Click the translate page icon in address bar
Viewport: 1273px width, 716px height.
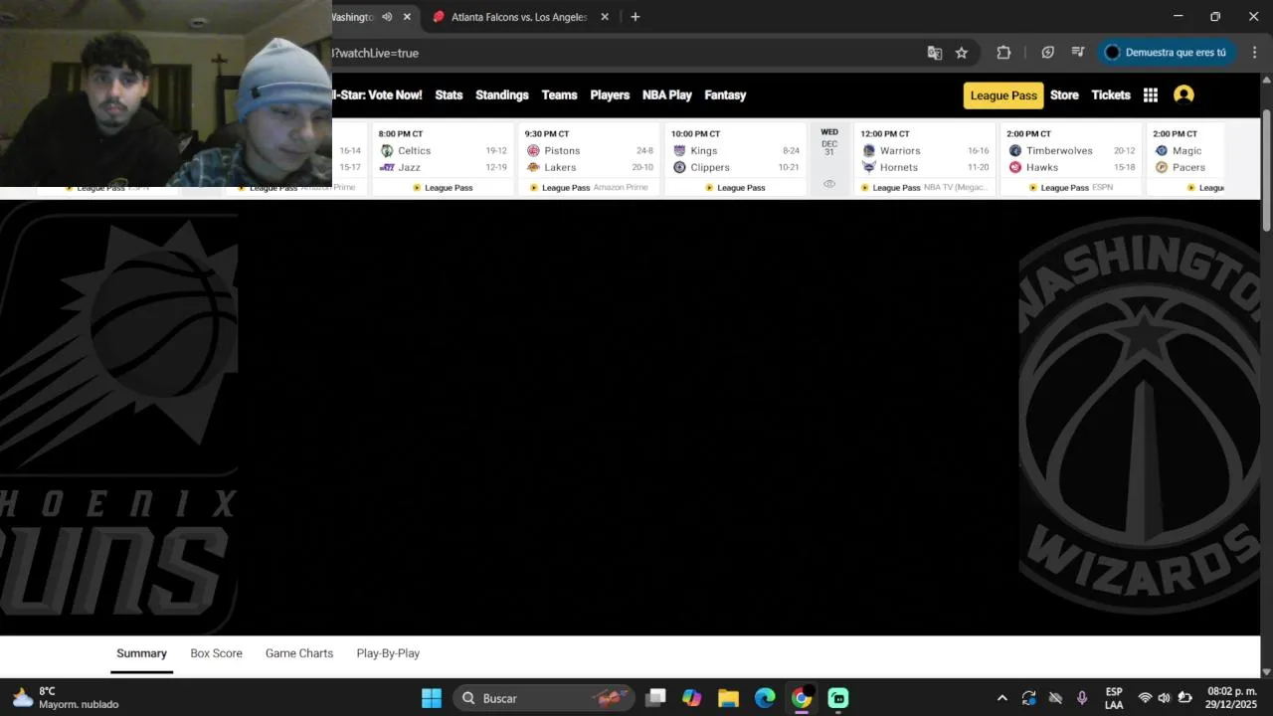(935, 53)
